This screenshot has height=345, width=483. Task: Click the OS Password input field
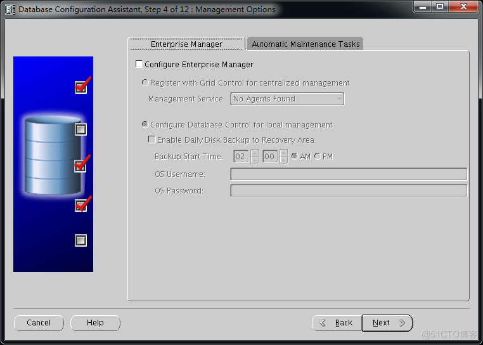click(x=349, y=190)
